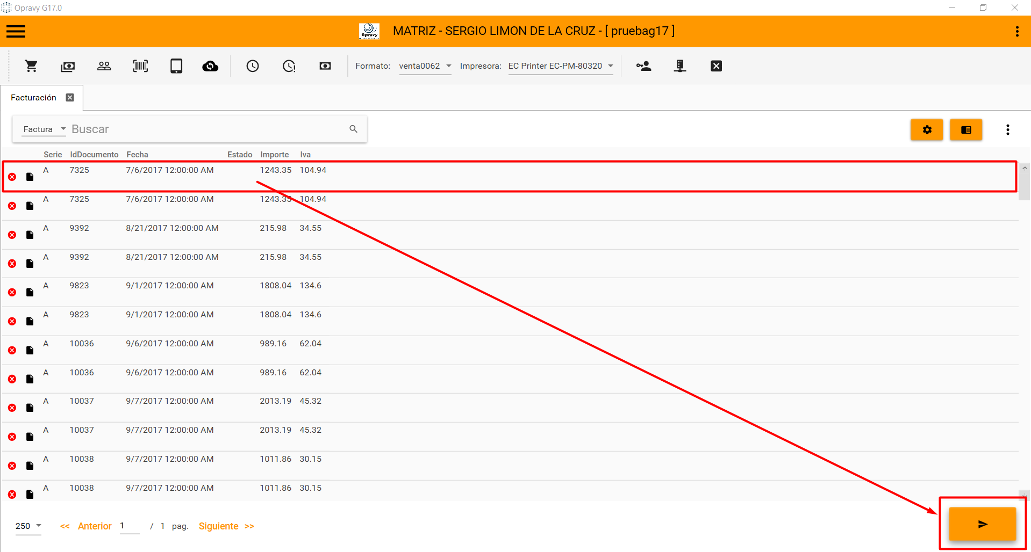Click the Importe column header
Screen dimensions: 1031x552
(275, 155)
